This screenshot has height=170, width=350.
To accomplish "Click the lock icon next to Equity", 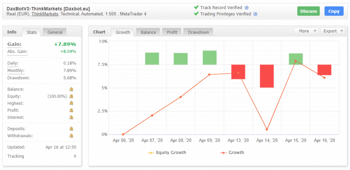I will tap(71, 96).
